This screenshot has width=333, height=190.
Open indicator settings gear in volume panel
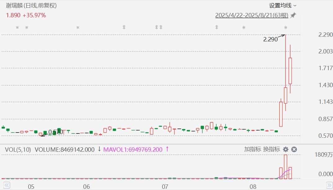tap(286, 150)
